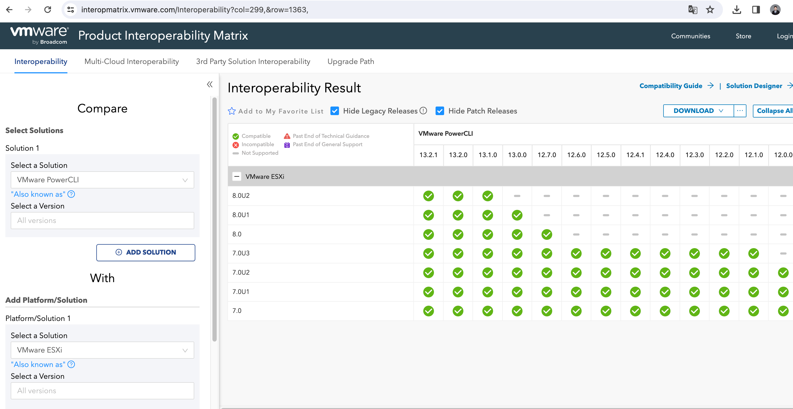Click the Past End of Technical Guidance warning icon
This screenshot has width=793, height=409.
(x=287, y=136)
